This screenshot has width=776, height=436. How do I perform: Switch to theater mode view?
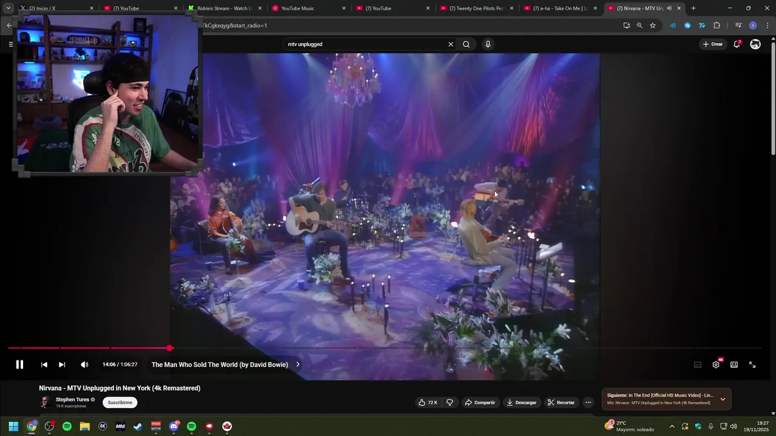(x=734, y=365)
